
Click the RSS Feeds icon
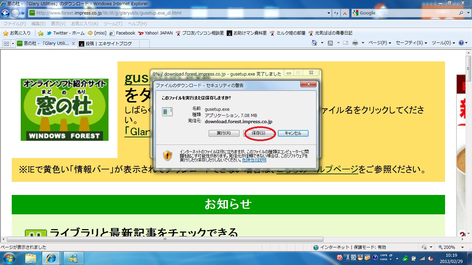[x=331, y=43]
